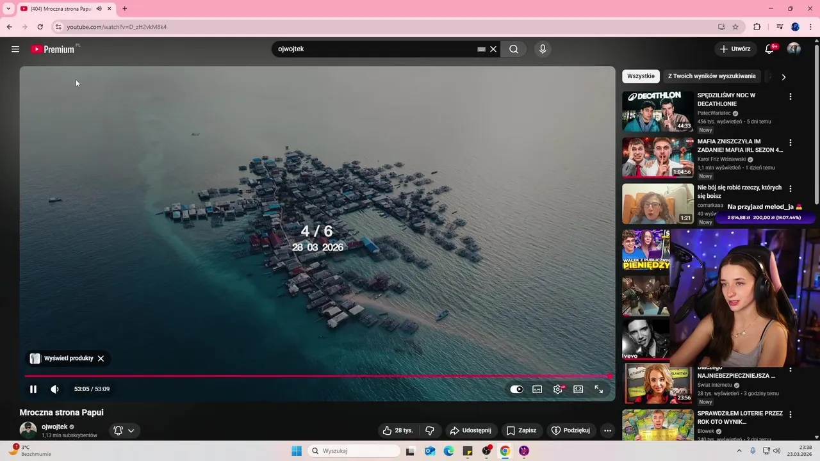The image size is (820, 461).
Task: Mute the video volume
Action: click(x=55, y=389)
